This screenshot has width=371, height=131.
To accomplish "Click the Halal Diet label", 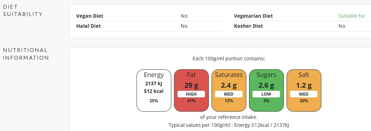I will click(89, 26).
